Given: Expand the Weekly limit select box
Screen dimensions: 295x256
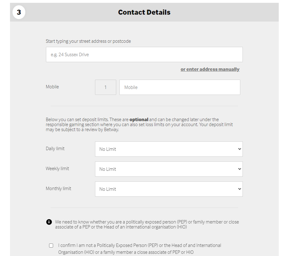Looking at the screenshot, I should coord(169,169).
